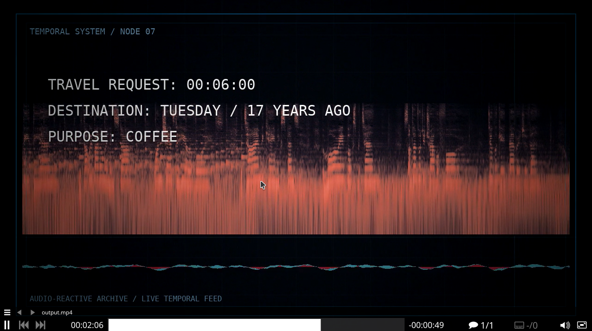This screenshot has width=592, height=331.
Task: Open the playlist hamburger menu
Action: pos(7,312)
